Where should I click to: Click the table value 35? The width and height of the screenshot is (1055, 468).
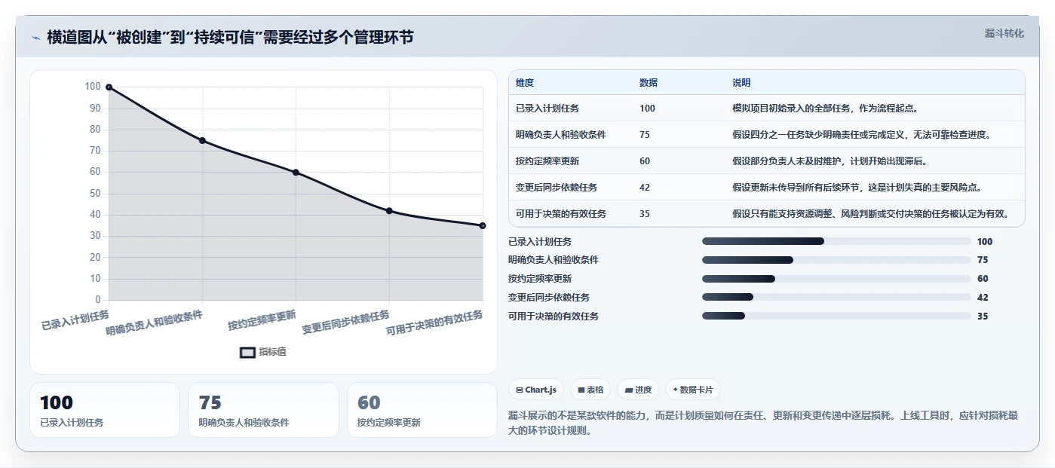tap(645, 214)
